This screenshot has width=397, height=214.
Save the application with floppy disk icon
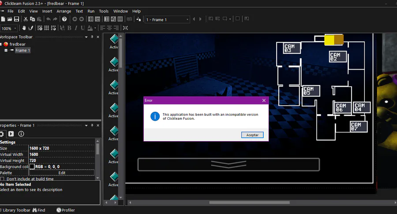(16, 19)
